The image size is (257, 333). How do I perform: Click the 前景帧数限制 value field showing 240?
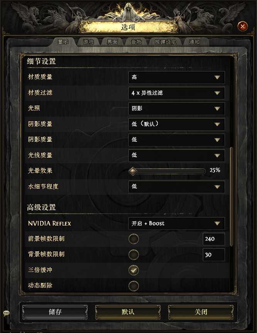214,239
